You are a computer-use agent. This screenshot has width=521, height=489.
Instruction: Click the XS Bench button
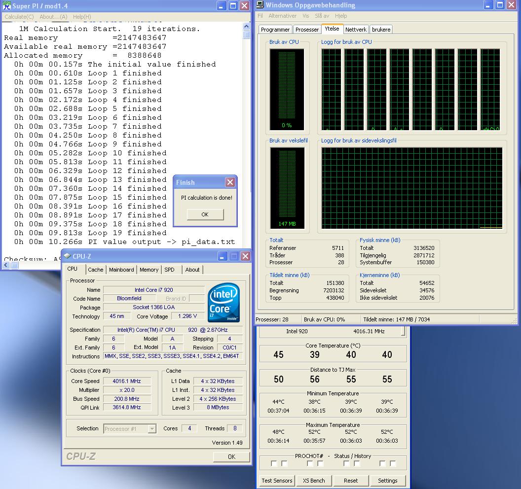click(x=314, y=480)
